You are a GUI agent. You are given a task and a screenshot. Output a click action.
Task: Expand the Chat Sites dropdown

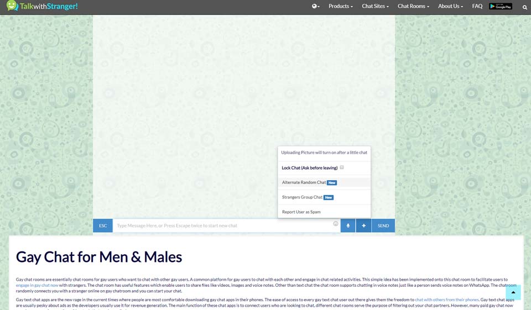[375, 7]
